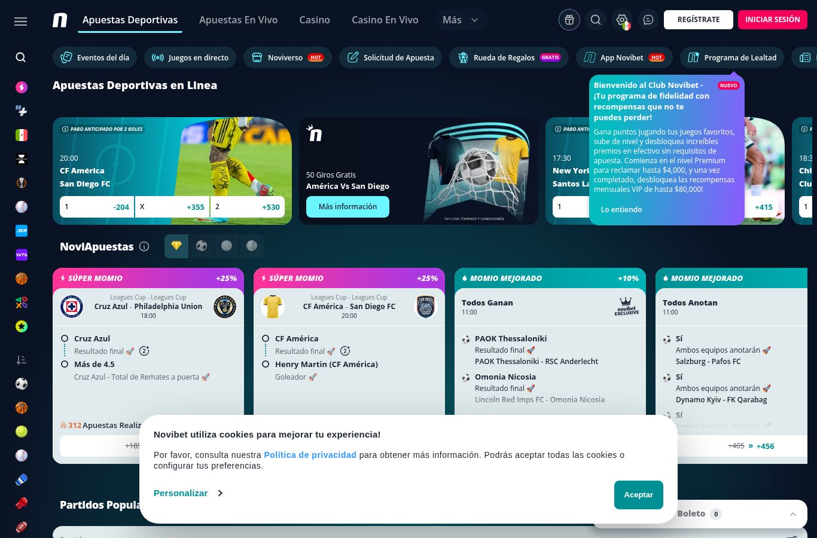Select draw odds X +355
This screenshot has width=817, height=538.
coord(172,207)
